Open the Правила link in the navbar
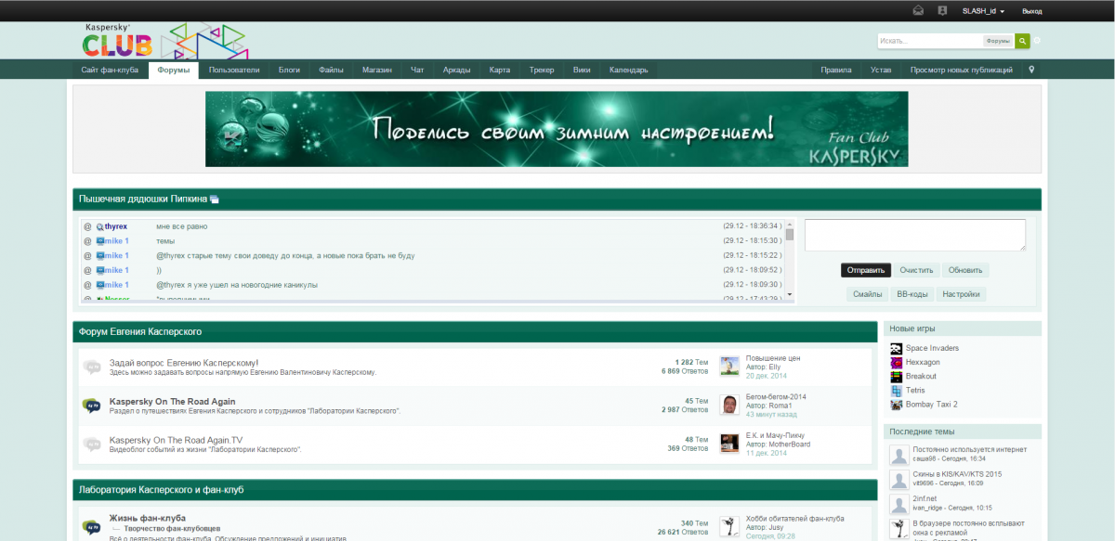This screenshot has height=541, width=1115. tap(836, 70)
